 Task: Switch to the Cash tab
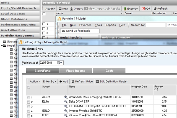point(109,71)
